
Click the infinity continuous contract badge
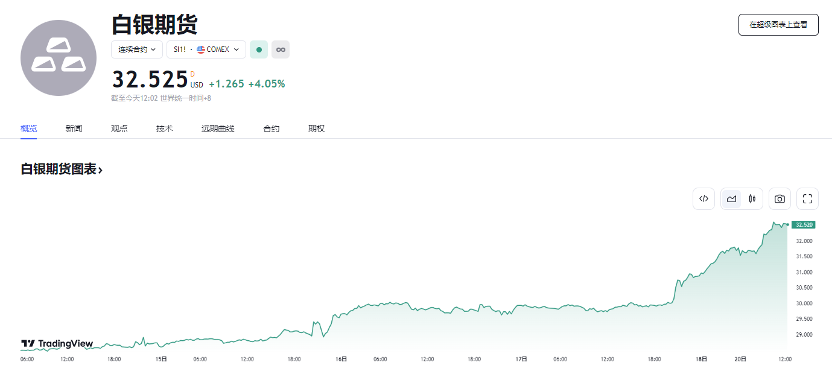(281, 49)
